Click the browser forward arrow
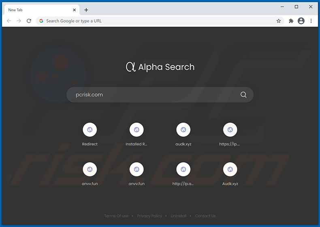Image resolution: width=320 pixels, height=227 pixels. coord(19,21)
